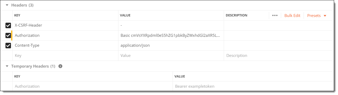Image resolution: width=338 pixels, height=95 pixels.
Task: Click the X-CSRF-Header value dash cell
Action: point(171,25)
